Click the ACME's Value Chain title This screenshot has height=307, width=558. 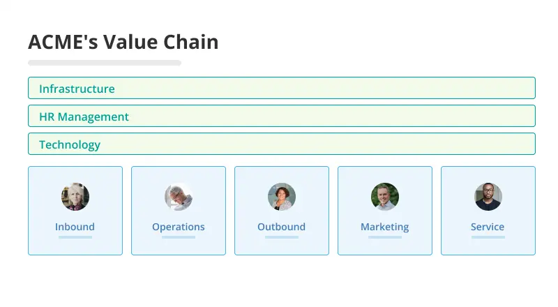[x=123, y=42]
